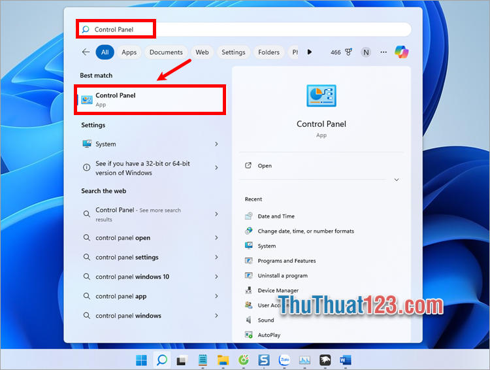Viewport: 490px width, 370px height.
Task: Open File Explorer from the taskbar
Action: [223, 360]
